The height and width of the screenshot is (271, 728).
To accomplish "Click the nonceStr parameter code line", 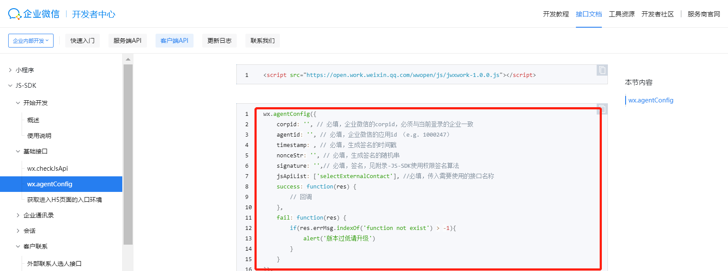I will tap(338, 156).
